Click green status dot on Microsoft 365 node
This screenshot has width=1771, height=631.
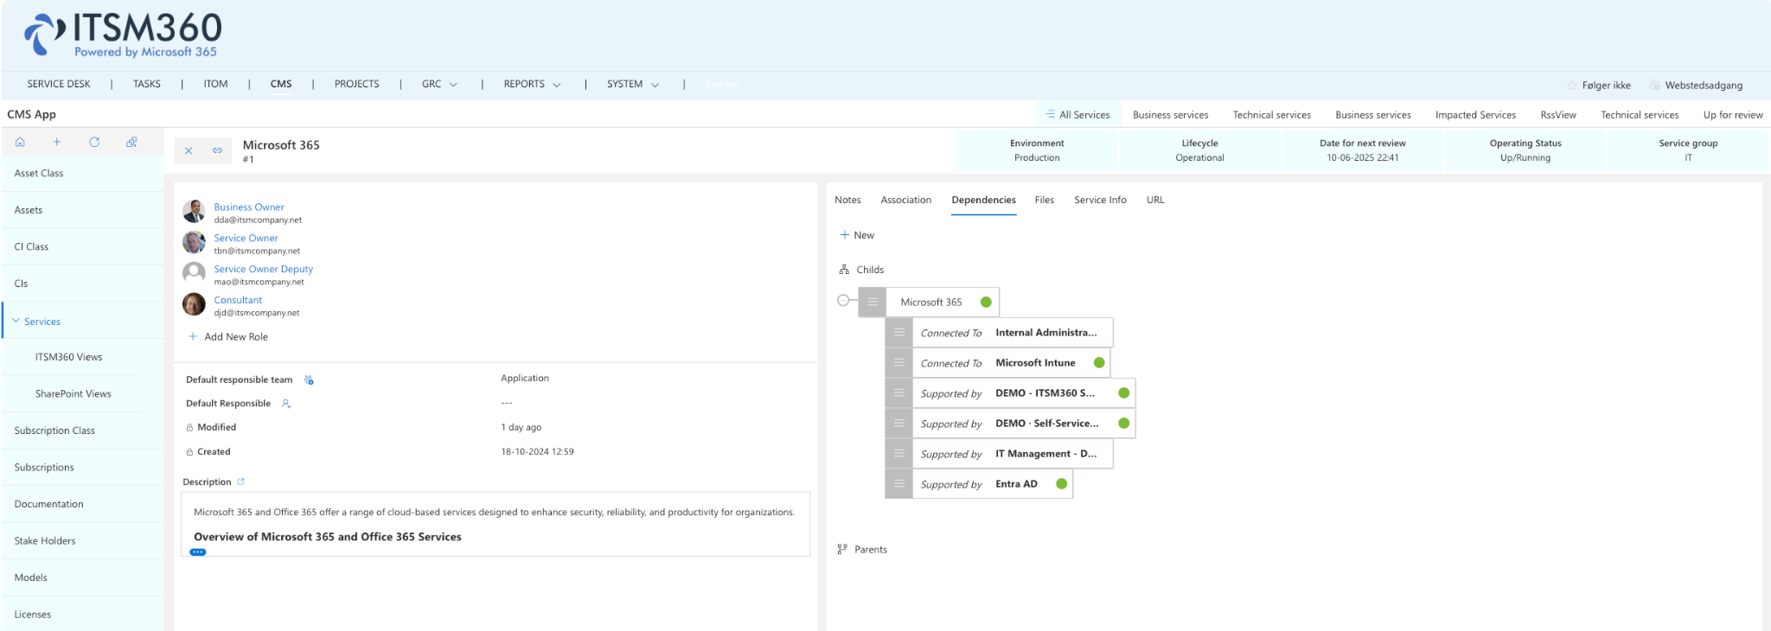[x=986, y=303]
